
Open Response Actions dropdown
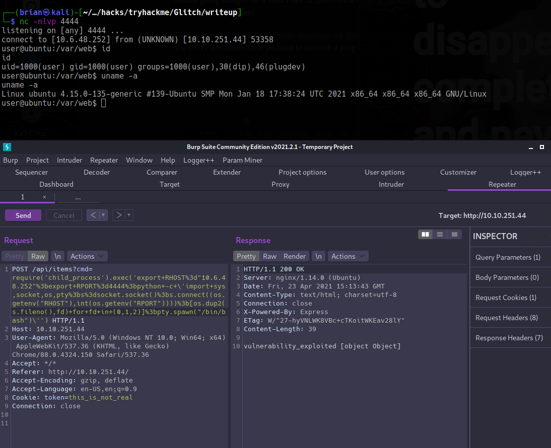click(x=348, y=256)
